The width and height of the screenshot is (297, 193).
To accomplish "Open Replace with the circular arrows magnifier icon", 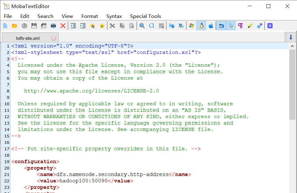I will 151,26.
